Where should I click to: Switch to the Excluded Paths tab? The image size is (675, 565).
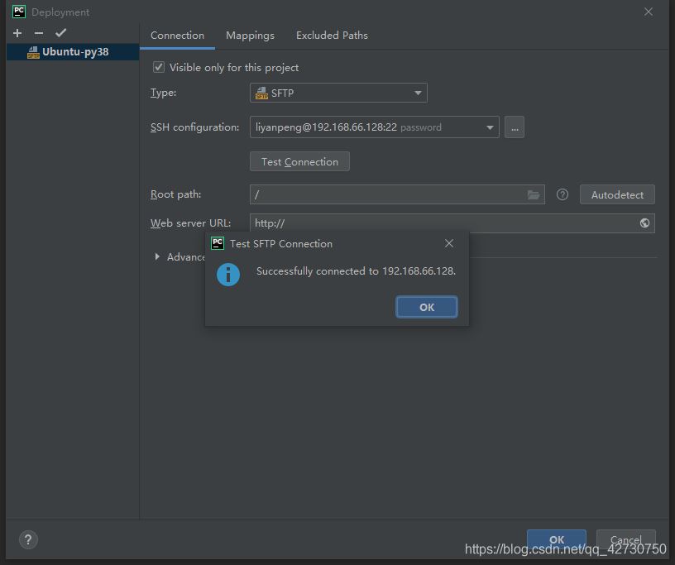(x=332, y=36)
